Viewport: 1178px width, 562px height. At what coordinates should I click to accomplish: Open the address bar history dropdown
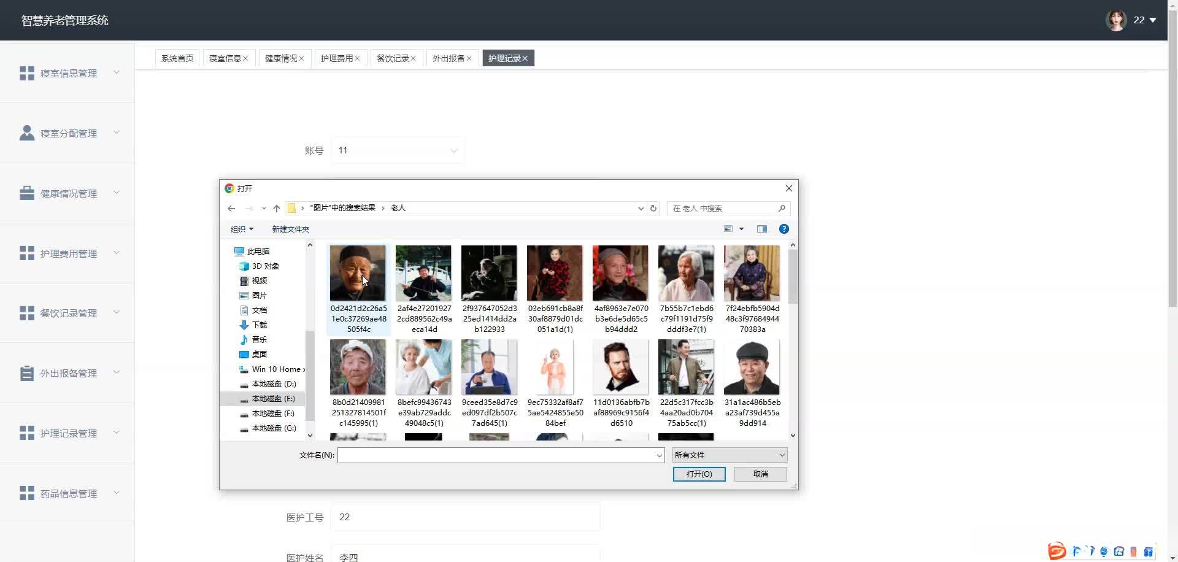pyautogui.click(x=641, y=209)
